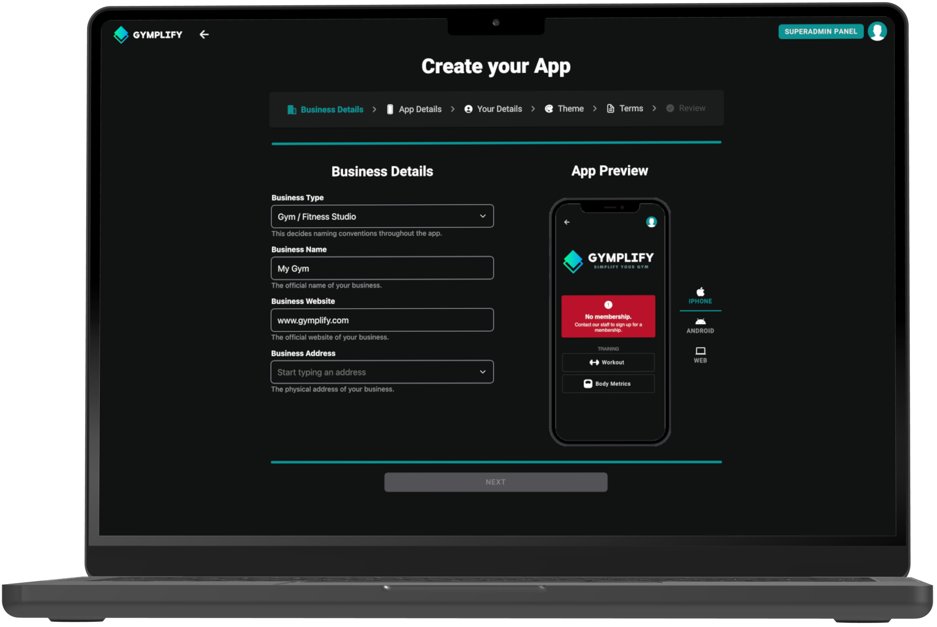Keep the preview on iPhone
The height and width of the screenshot is (627, 937).
click(700, 295)
